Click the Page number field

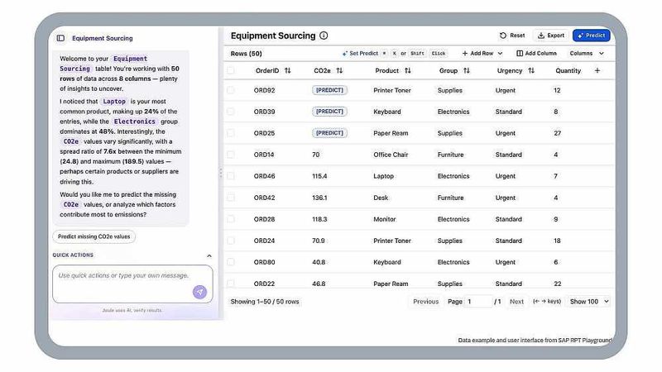[x=478, y=302]
